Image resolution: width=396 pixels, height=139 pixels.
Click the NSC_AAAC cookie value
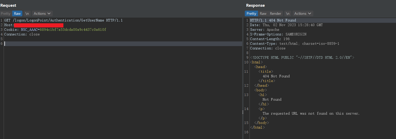click(x=73, y=30)
